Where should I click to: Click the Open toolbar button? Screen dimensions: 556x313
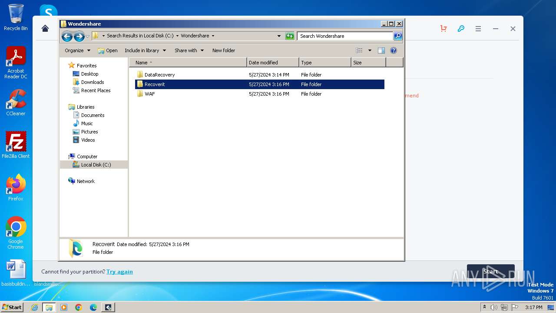[x=108, y=50]
